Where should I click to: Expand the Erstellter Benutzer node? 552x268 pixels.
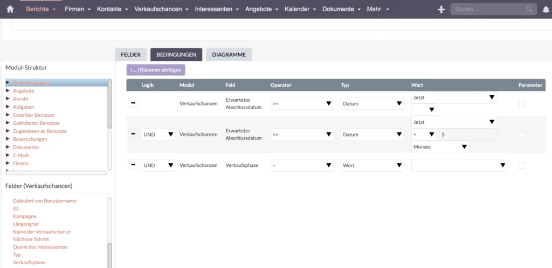pos(8,115)
